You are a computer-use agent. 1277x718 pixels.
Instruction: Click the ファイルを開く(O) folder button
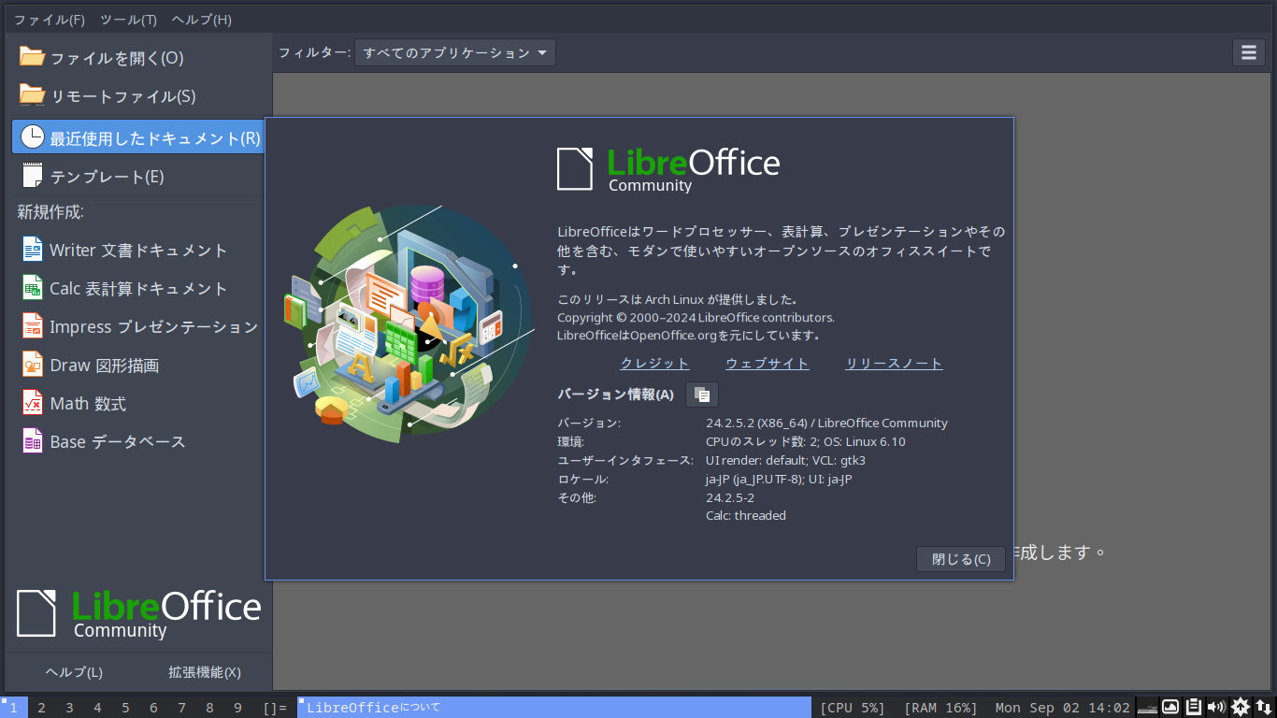coord(139,58)
